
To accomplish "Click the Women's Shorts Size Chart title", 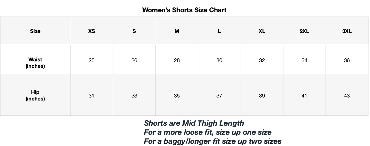I will [x=184, y=10].
